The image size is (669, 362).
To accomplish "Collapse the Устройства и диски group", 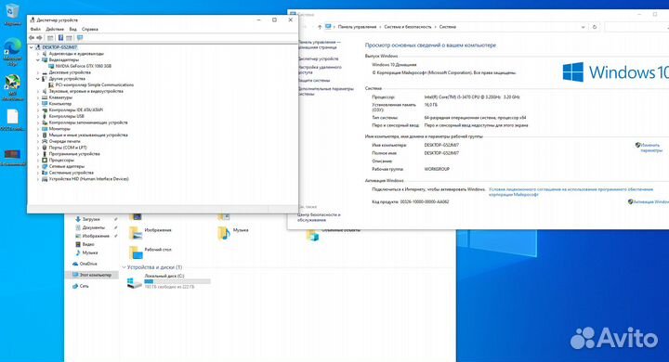I will [125, 267].
